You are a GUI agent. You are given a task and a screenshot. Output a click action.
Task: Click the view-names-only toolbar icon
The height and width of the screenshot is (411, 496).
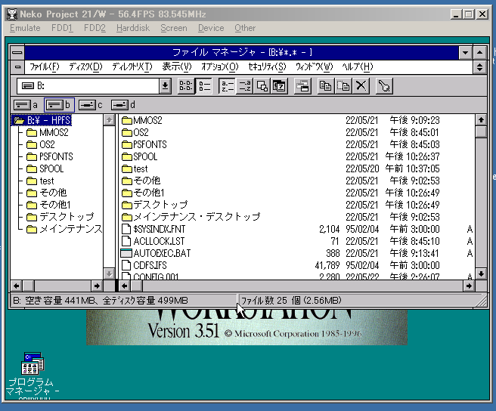pyautogui.click(x=186, y=86)
